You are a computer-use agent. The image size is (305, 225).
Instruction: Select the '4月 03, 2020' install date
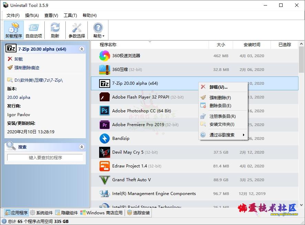(x=252, y=56)
